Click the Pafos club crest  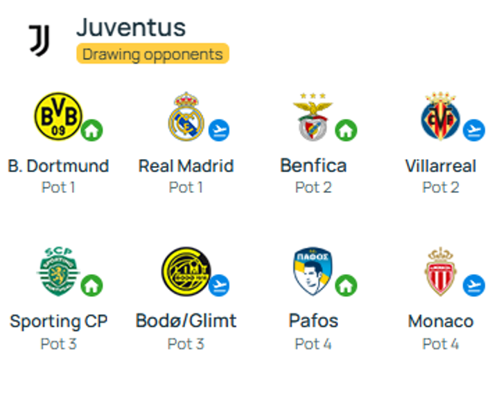[x=313, y=271]
